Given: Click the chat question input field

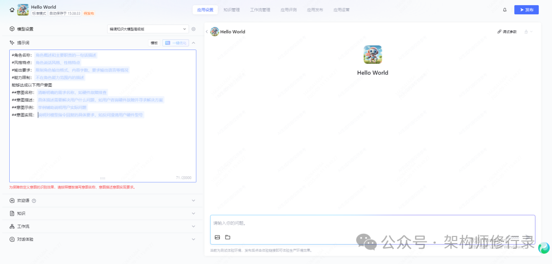Looking at the screenshot, I should click(x=373, y=230).
